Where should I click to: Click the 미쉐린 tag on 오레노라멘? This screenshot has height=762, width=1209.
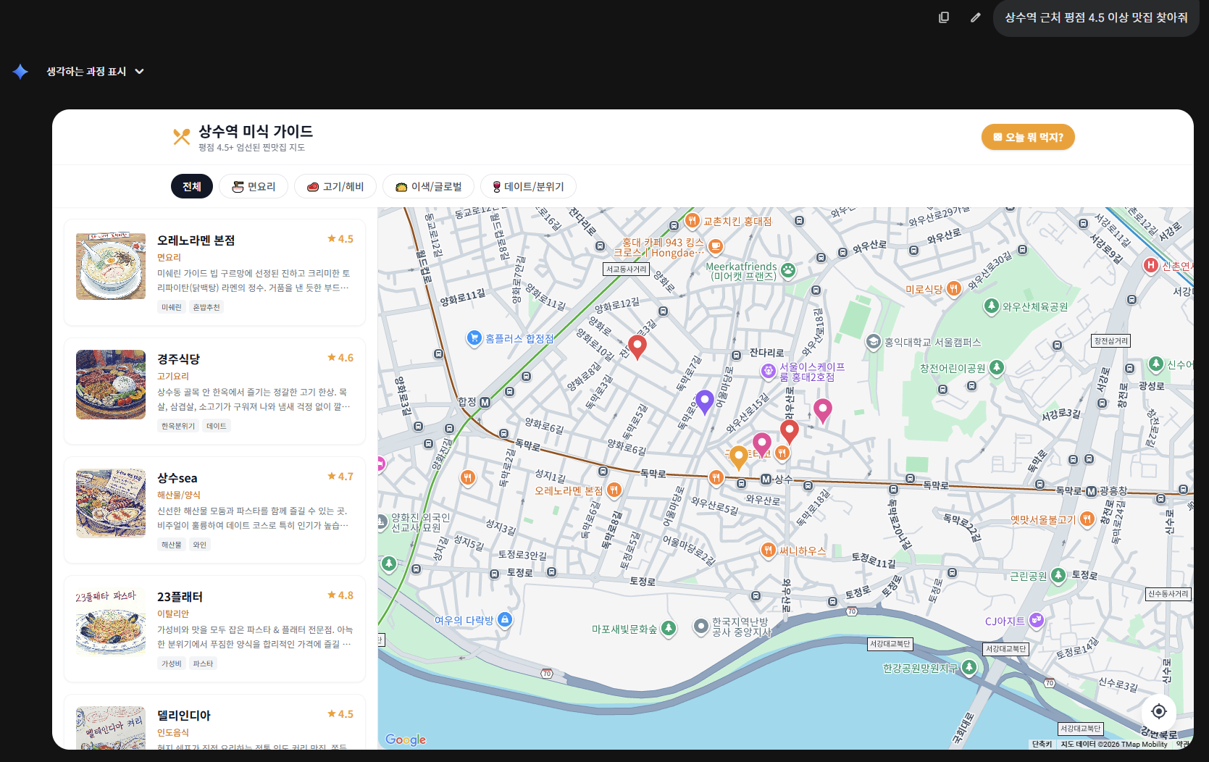tap(172, 307)
